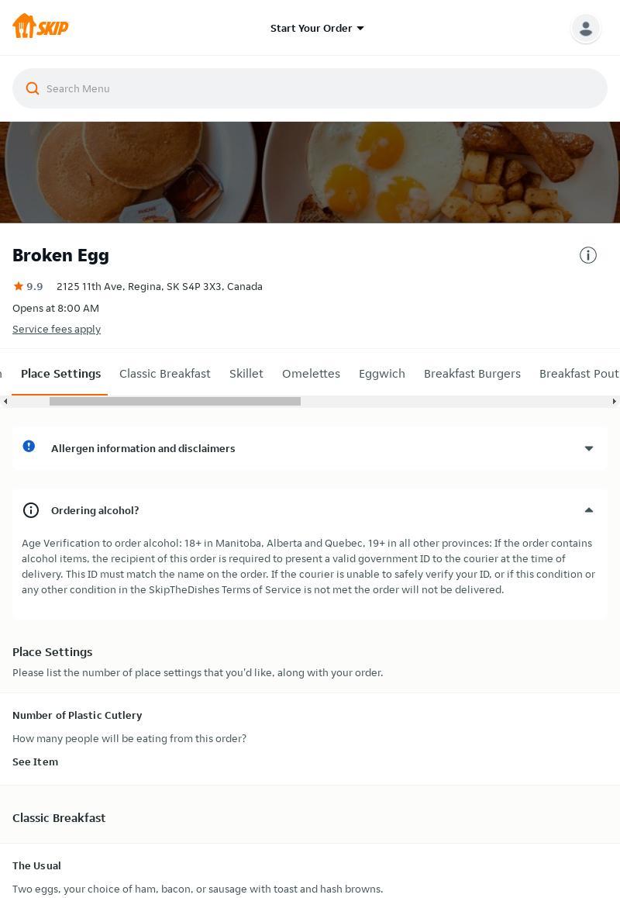Click the Skip logo icon
620x898 pixels.
[40, 26]
